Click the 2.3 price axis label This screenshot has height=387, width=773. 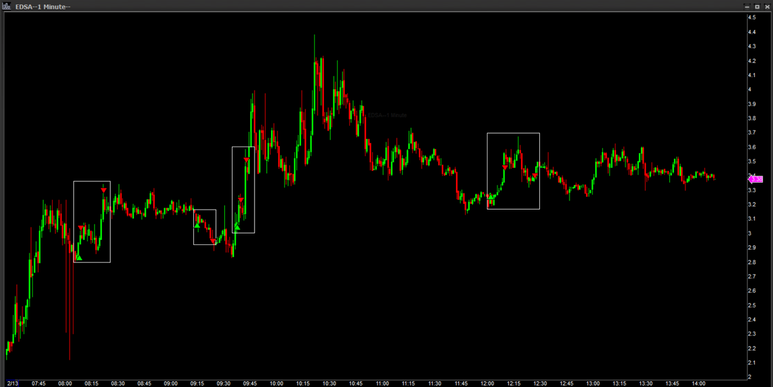(x=751, y=334)
